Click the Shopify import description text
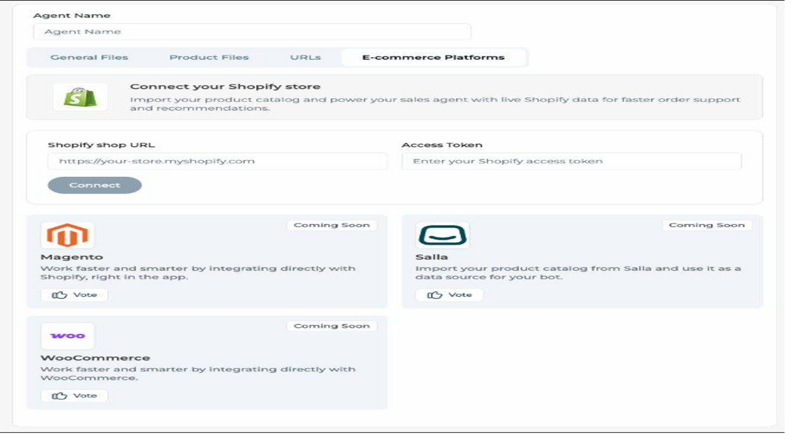Image resolution: width=794 pixels, height=447 pixels. (435, 104)
